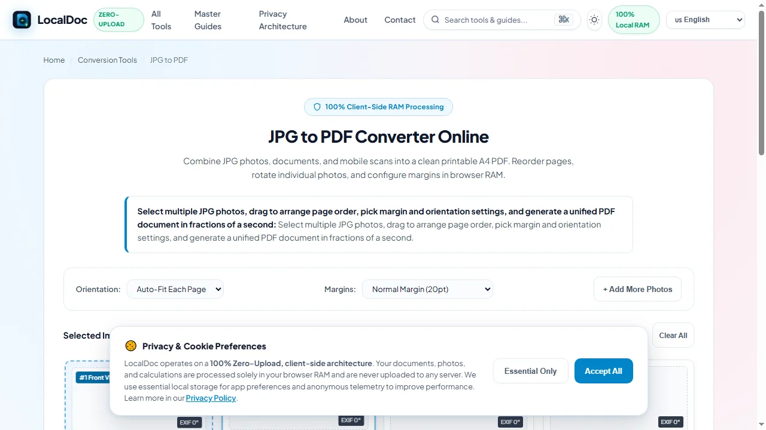The width and height of the screenshot is (766, 430).
Task: Open the Orientation dropdown
Action: pos(175,289)
